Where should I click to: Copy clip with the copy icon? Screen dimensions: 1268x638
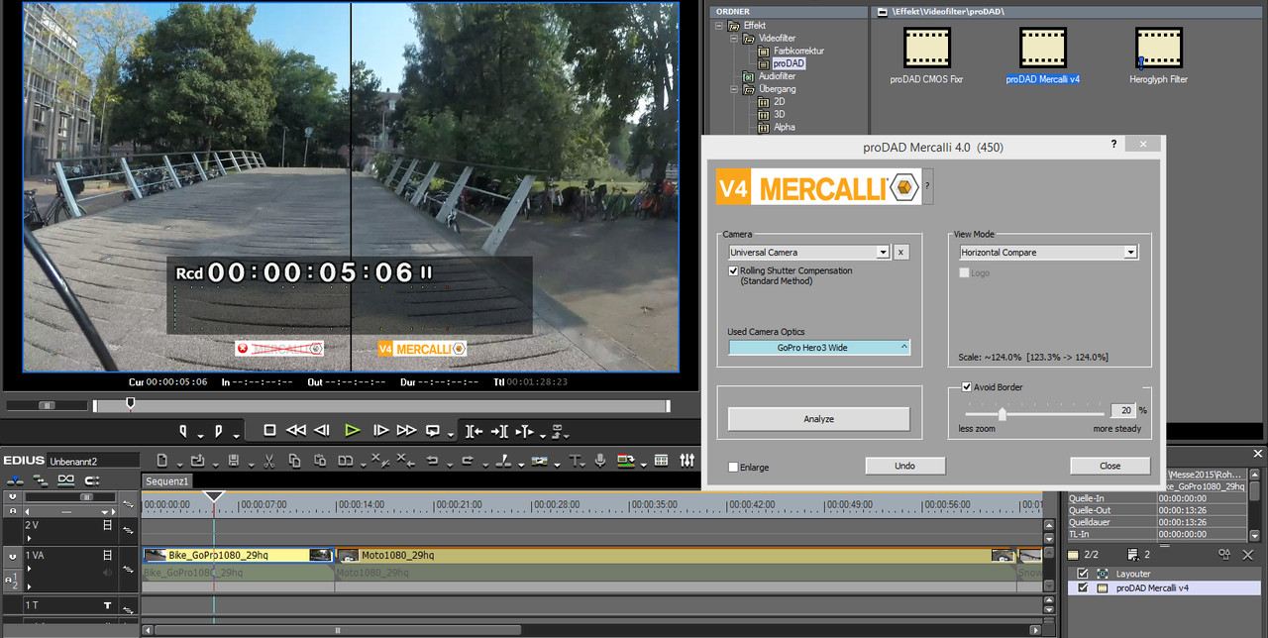coord(294,461)
